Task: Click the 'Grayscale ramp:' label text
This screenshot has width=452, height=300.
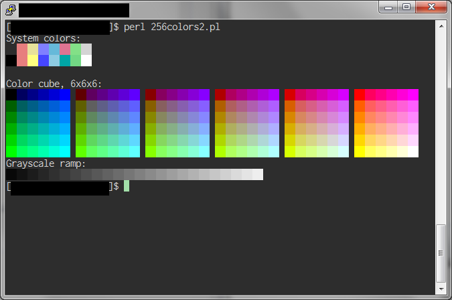Action: pos(46,163)
